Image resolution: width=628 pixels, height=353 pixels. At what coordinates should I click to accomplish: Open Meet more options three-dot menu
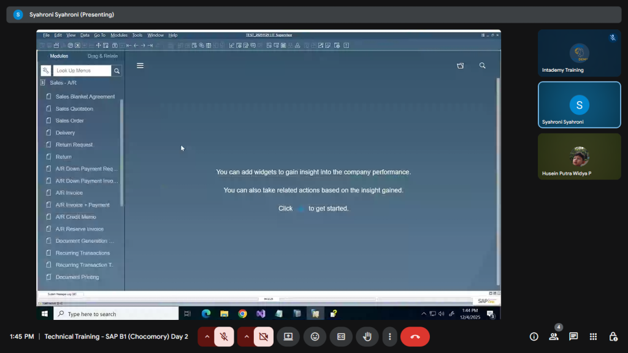click(389, 336)
